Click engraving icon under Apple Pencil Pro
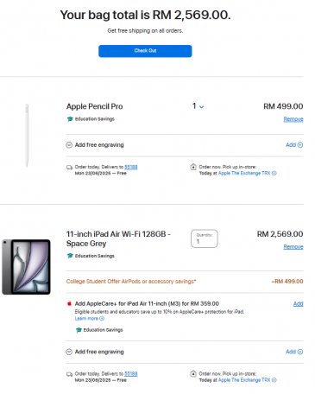The width and height of the screenshot is (315, 394). coord(69,145)
